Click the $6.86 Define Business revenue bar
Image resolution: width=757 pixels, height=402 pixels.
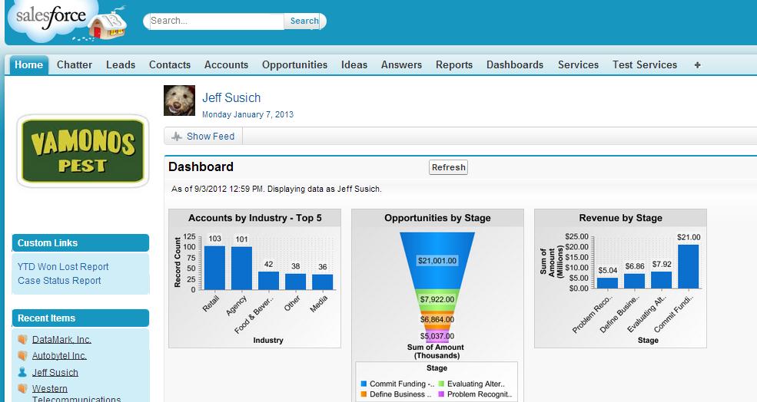[x=634, y=281]
